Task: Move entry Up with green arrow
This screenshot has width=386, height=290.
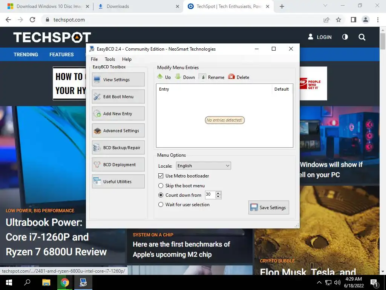Action: tap(164, 77)
